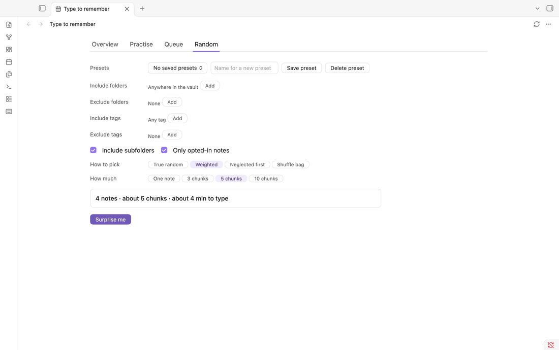The width and height of the screenshot is (559, 350).
Task: Focus the Name for a new preset field
Action: click(244, 68)
